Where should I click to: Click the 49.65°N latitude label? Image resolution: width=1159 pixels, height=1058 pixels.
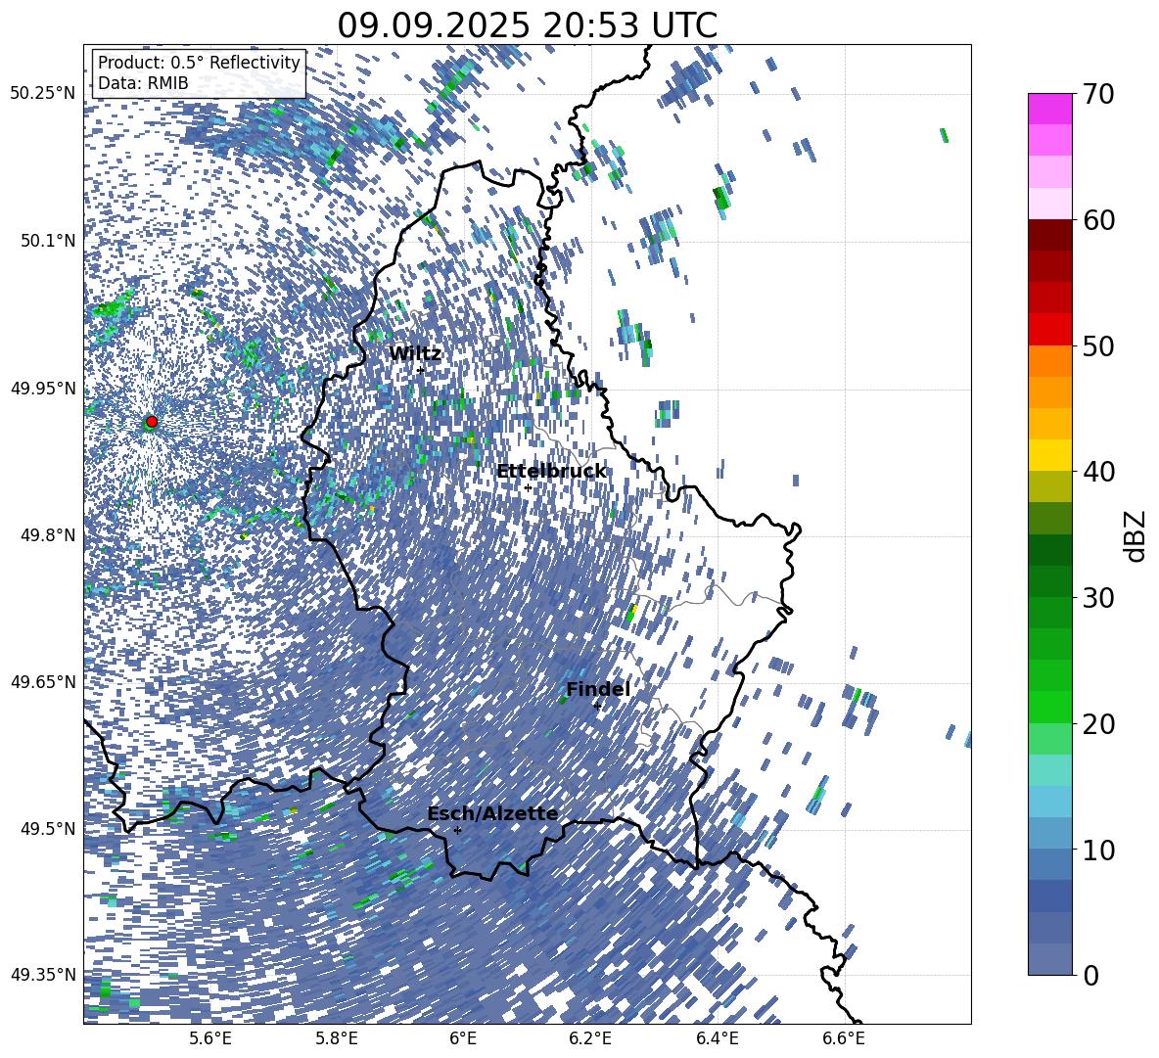pos(43,681)
